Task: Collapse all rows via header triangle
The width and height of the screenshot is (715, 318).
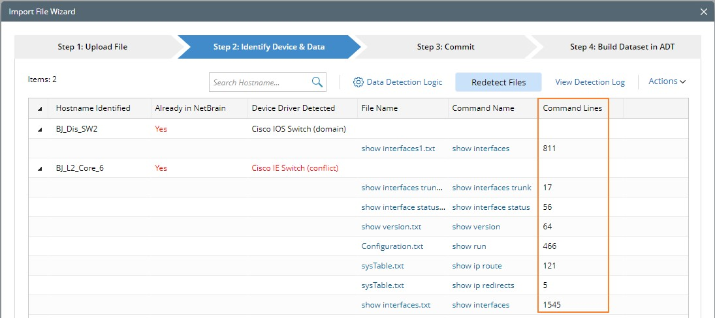Action: [x=40, y=108]
